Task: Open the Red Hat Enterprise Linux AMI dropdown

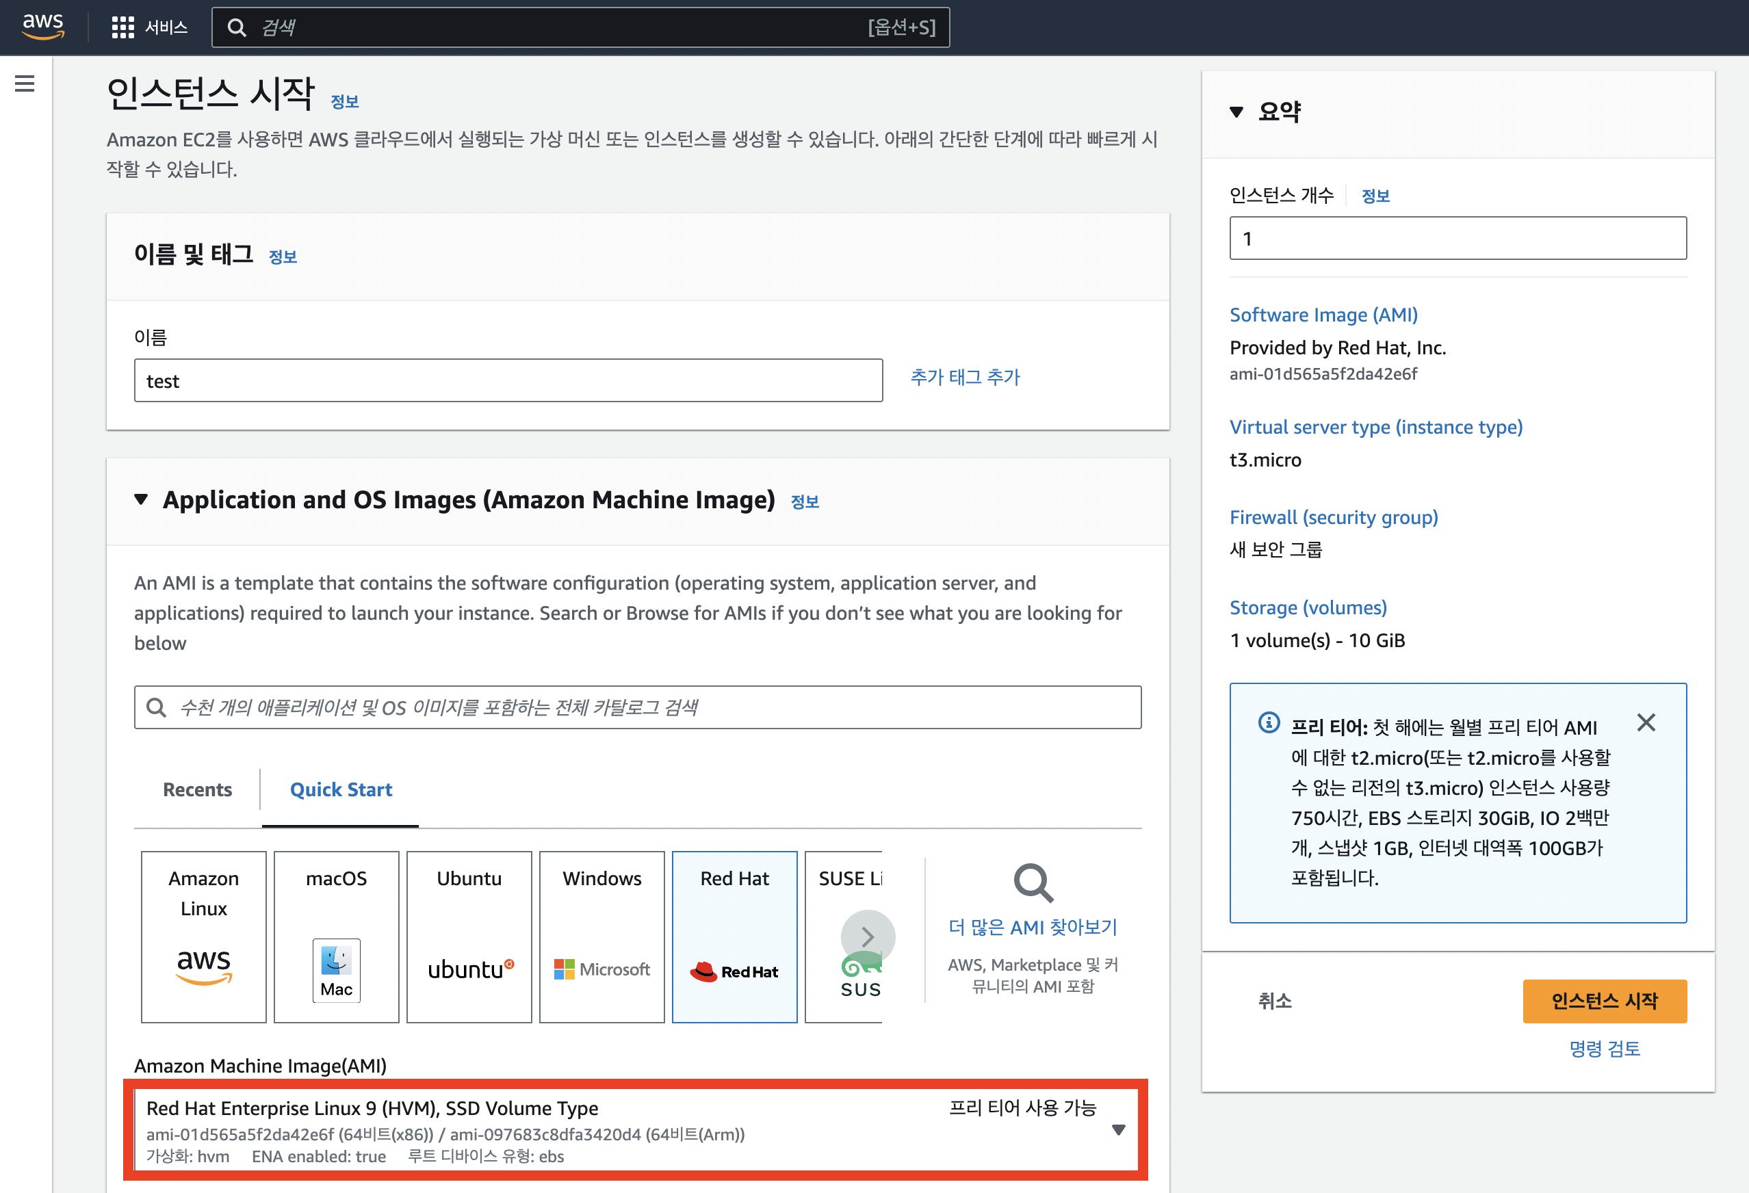Action: pos(1117,1130)
